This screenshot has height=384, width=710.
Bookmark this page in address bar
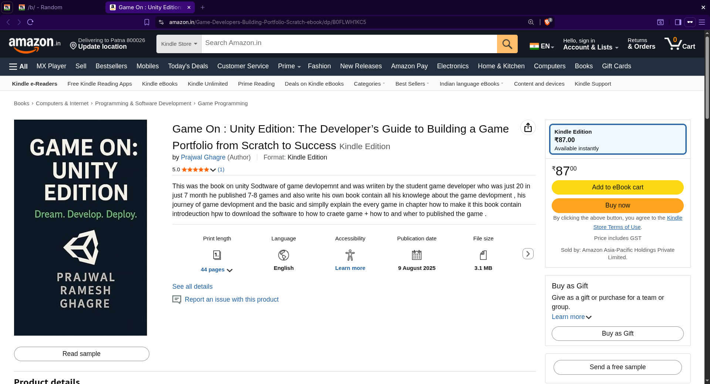point(147,22)
